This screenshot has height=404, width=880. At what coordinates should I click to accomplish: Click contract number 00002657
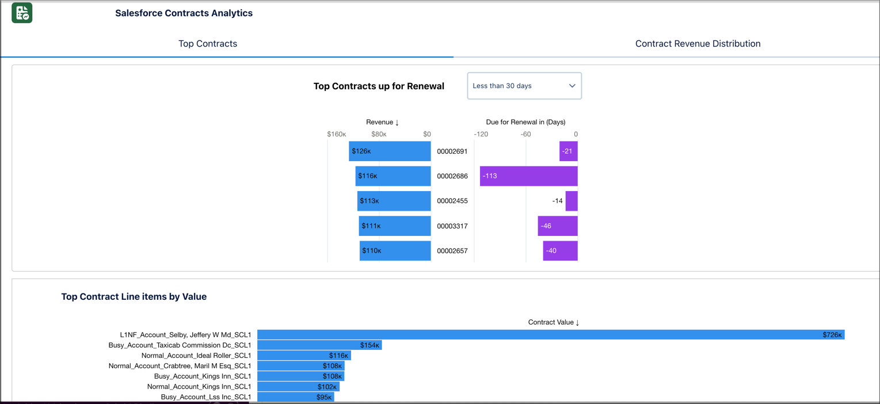coord(452,251)
